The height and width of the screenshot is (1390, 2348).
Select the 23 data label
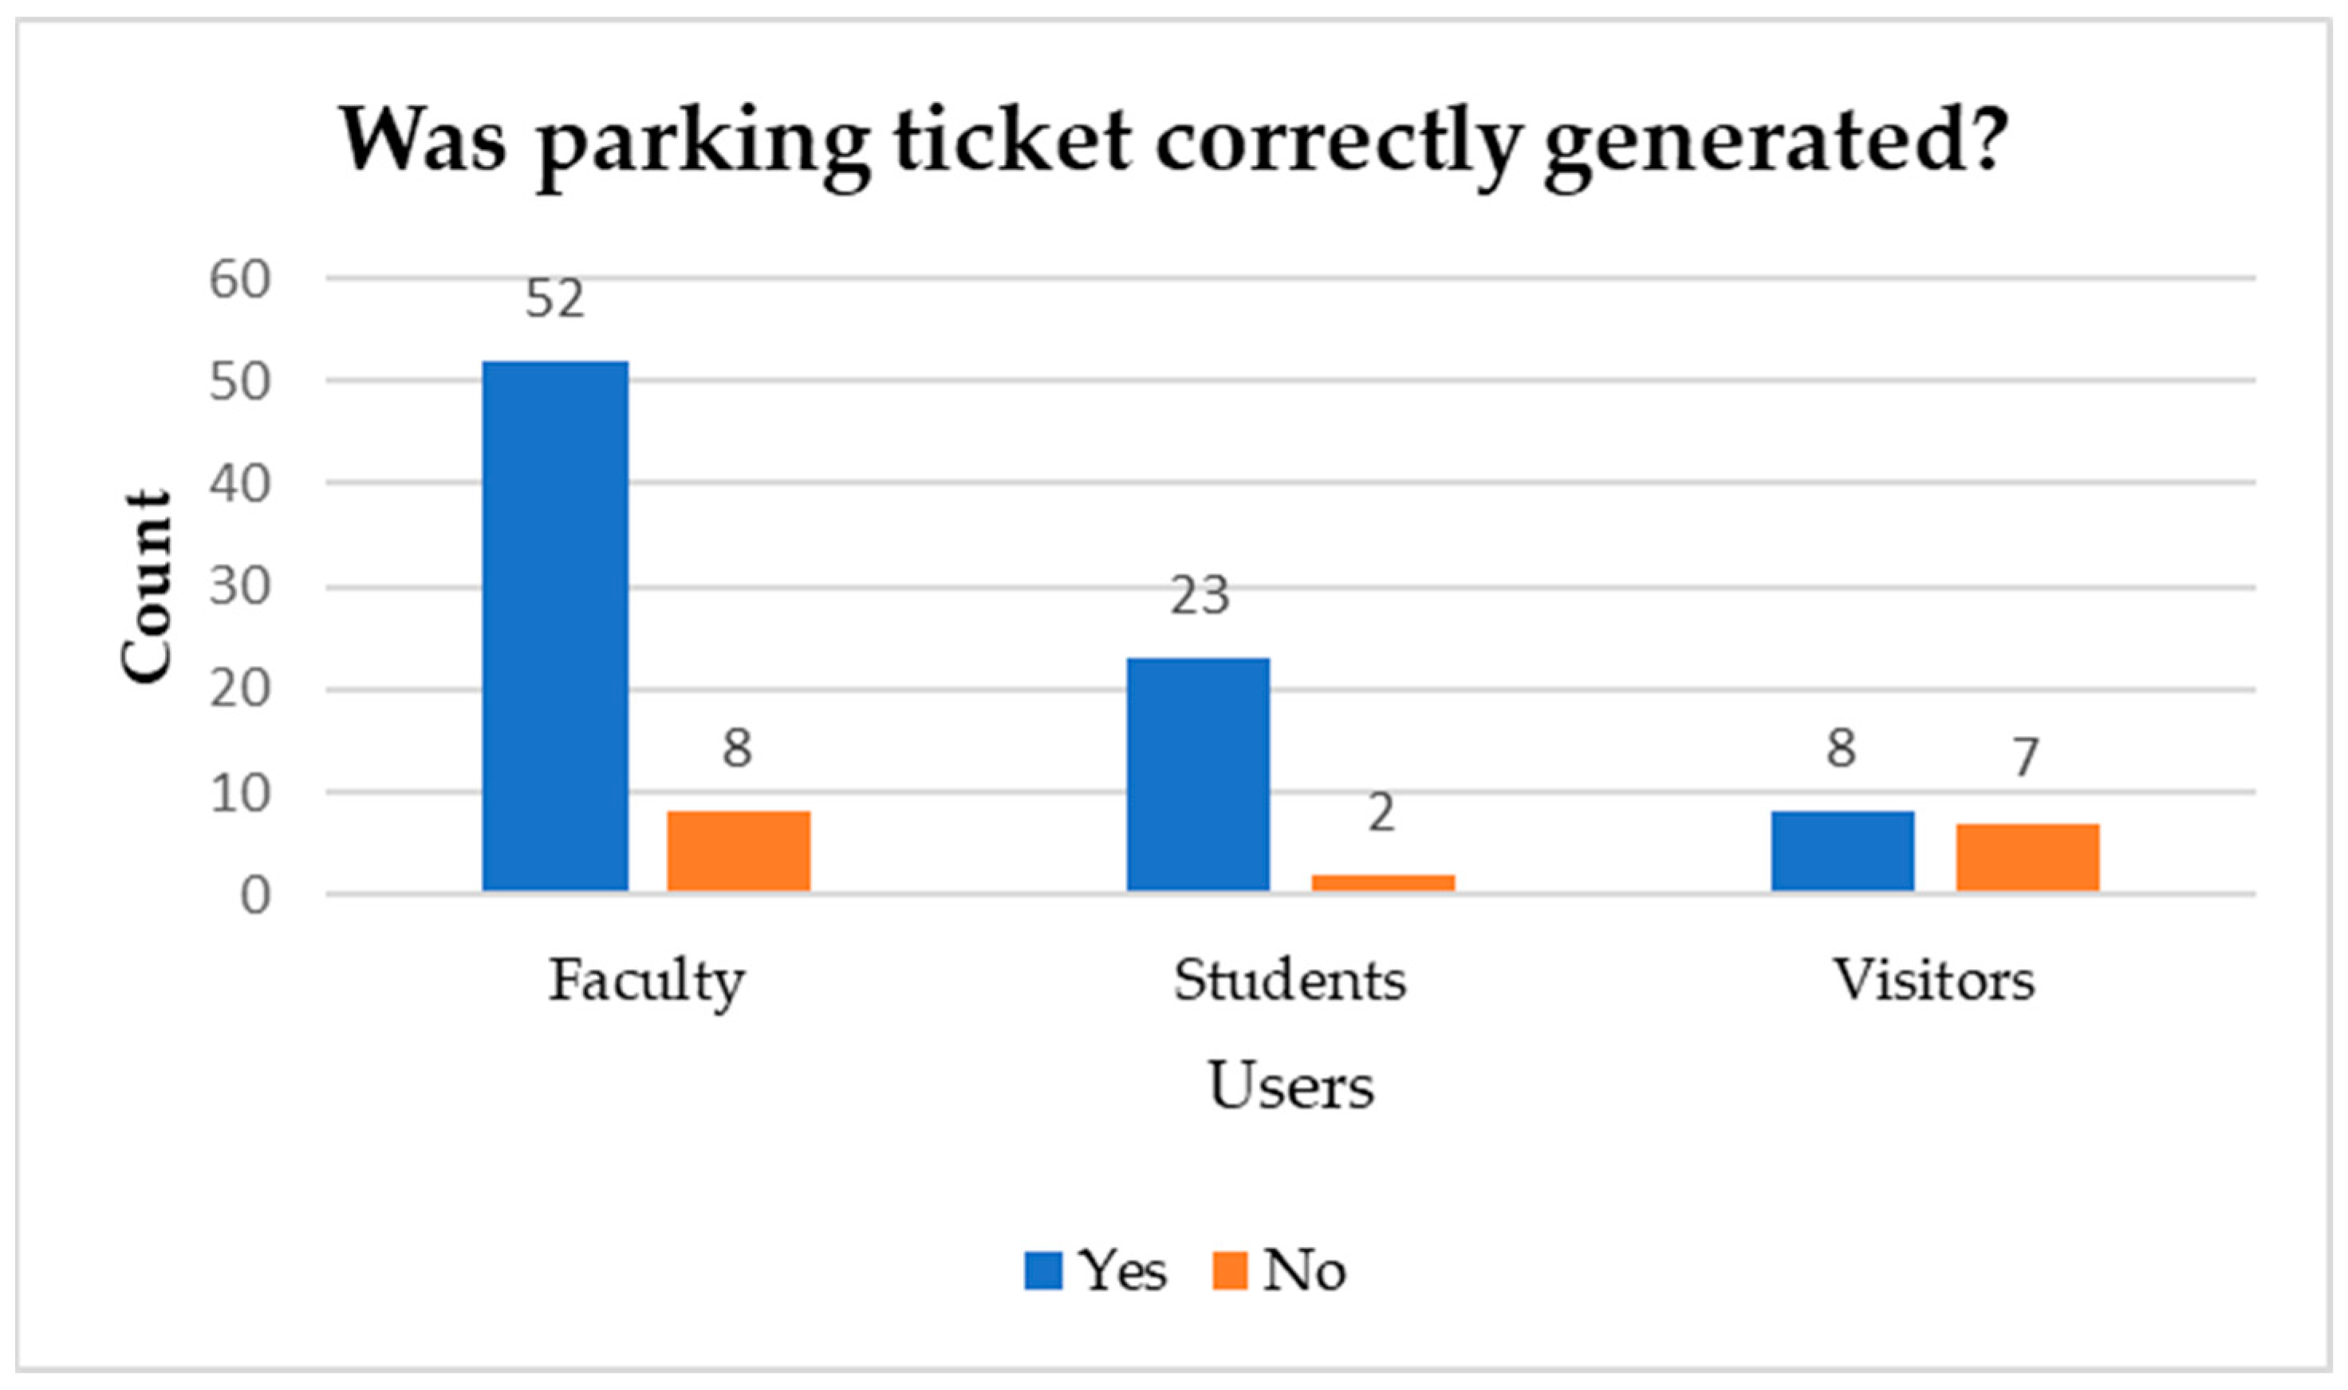(x=1199, y=596)
